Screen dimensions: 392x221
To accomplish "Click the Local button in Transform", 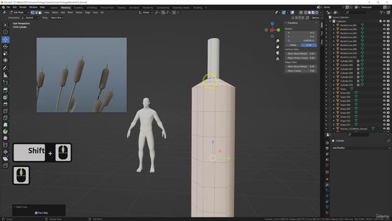I will (x=309, y=45).
